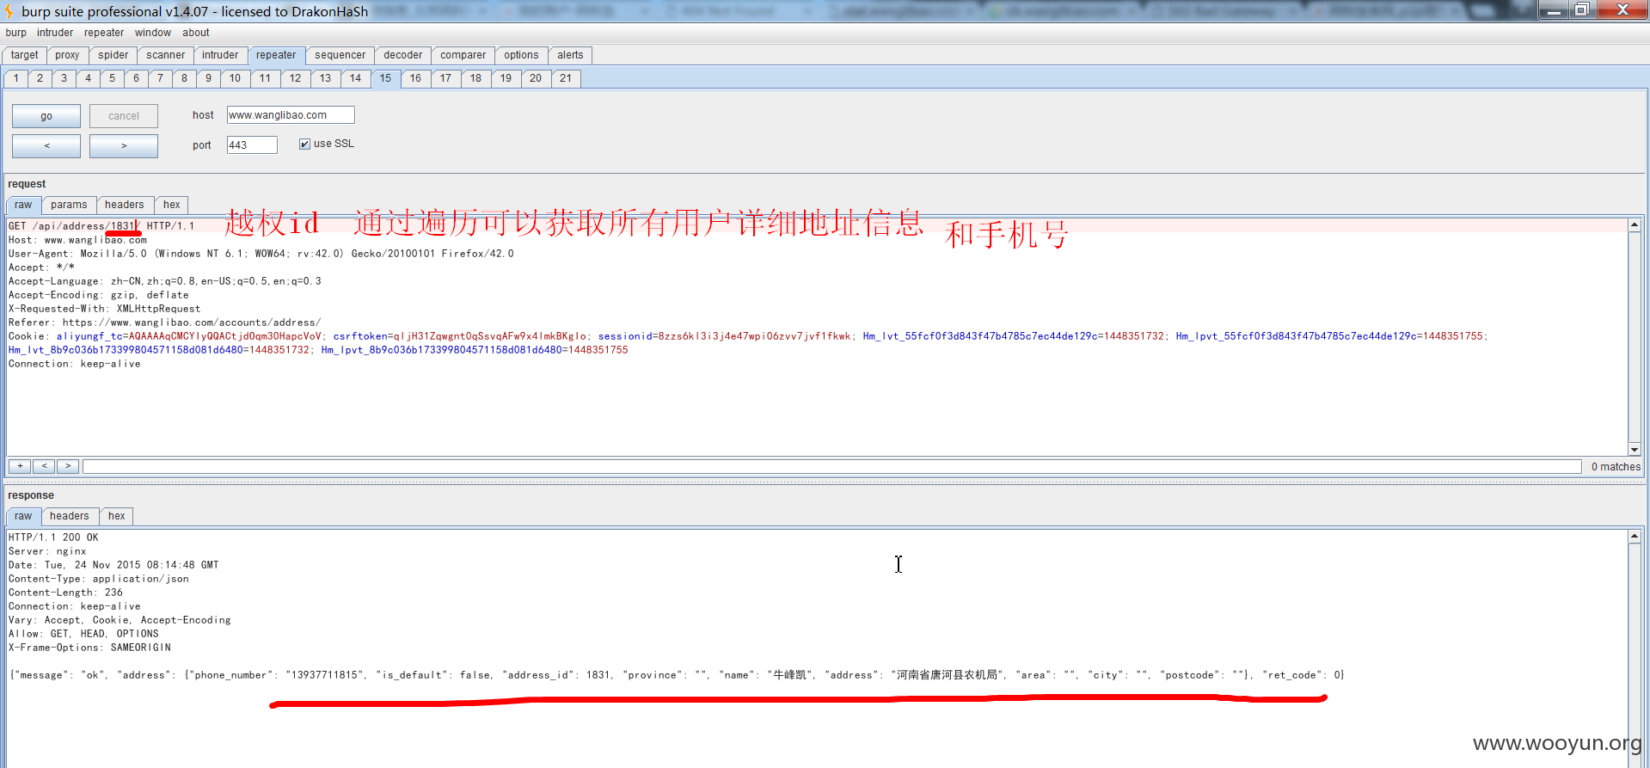1650x768 pixels.
Task: Switch to the decoder tab
Action: click(403, 55)
